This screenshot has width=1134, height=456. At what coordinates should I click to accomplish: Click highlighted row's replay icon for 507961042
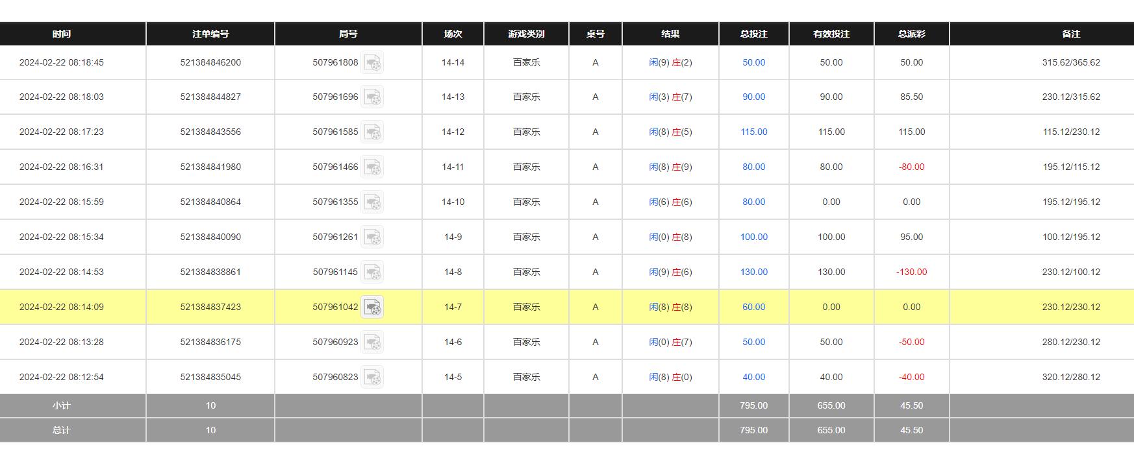pyautogui.click(x=372, y=307)
